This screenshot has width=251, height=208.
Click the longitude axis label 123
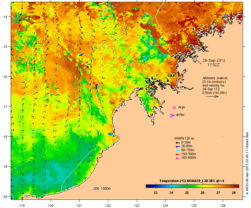(x=137, y=206)
